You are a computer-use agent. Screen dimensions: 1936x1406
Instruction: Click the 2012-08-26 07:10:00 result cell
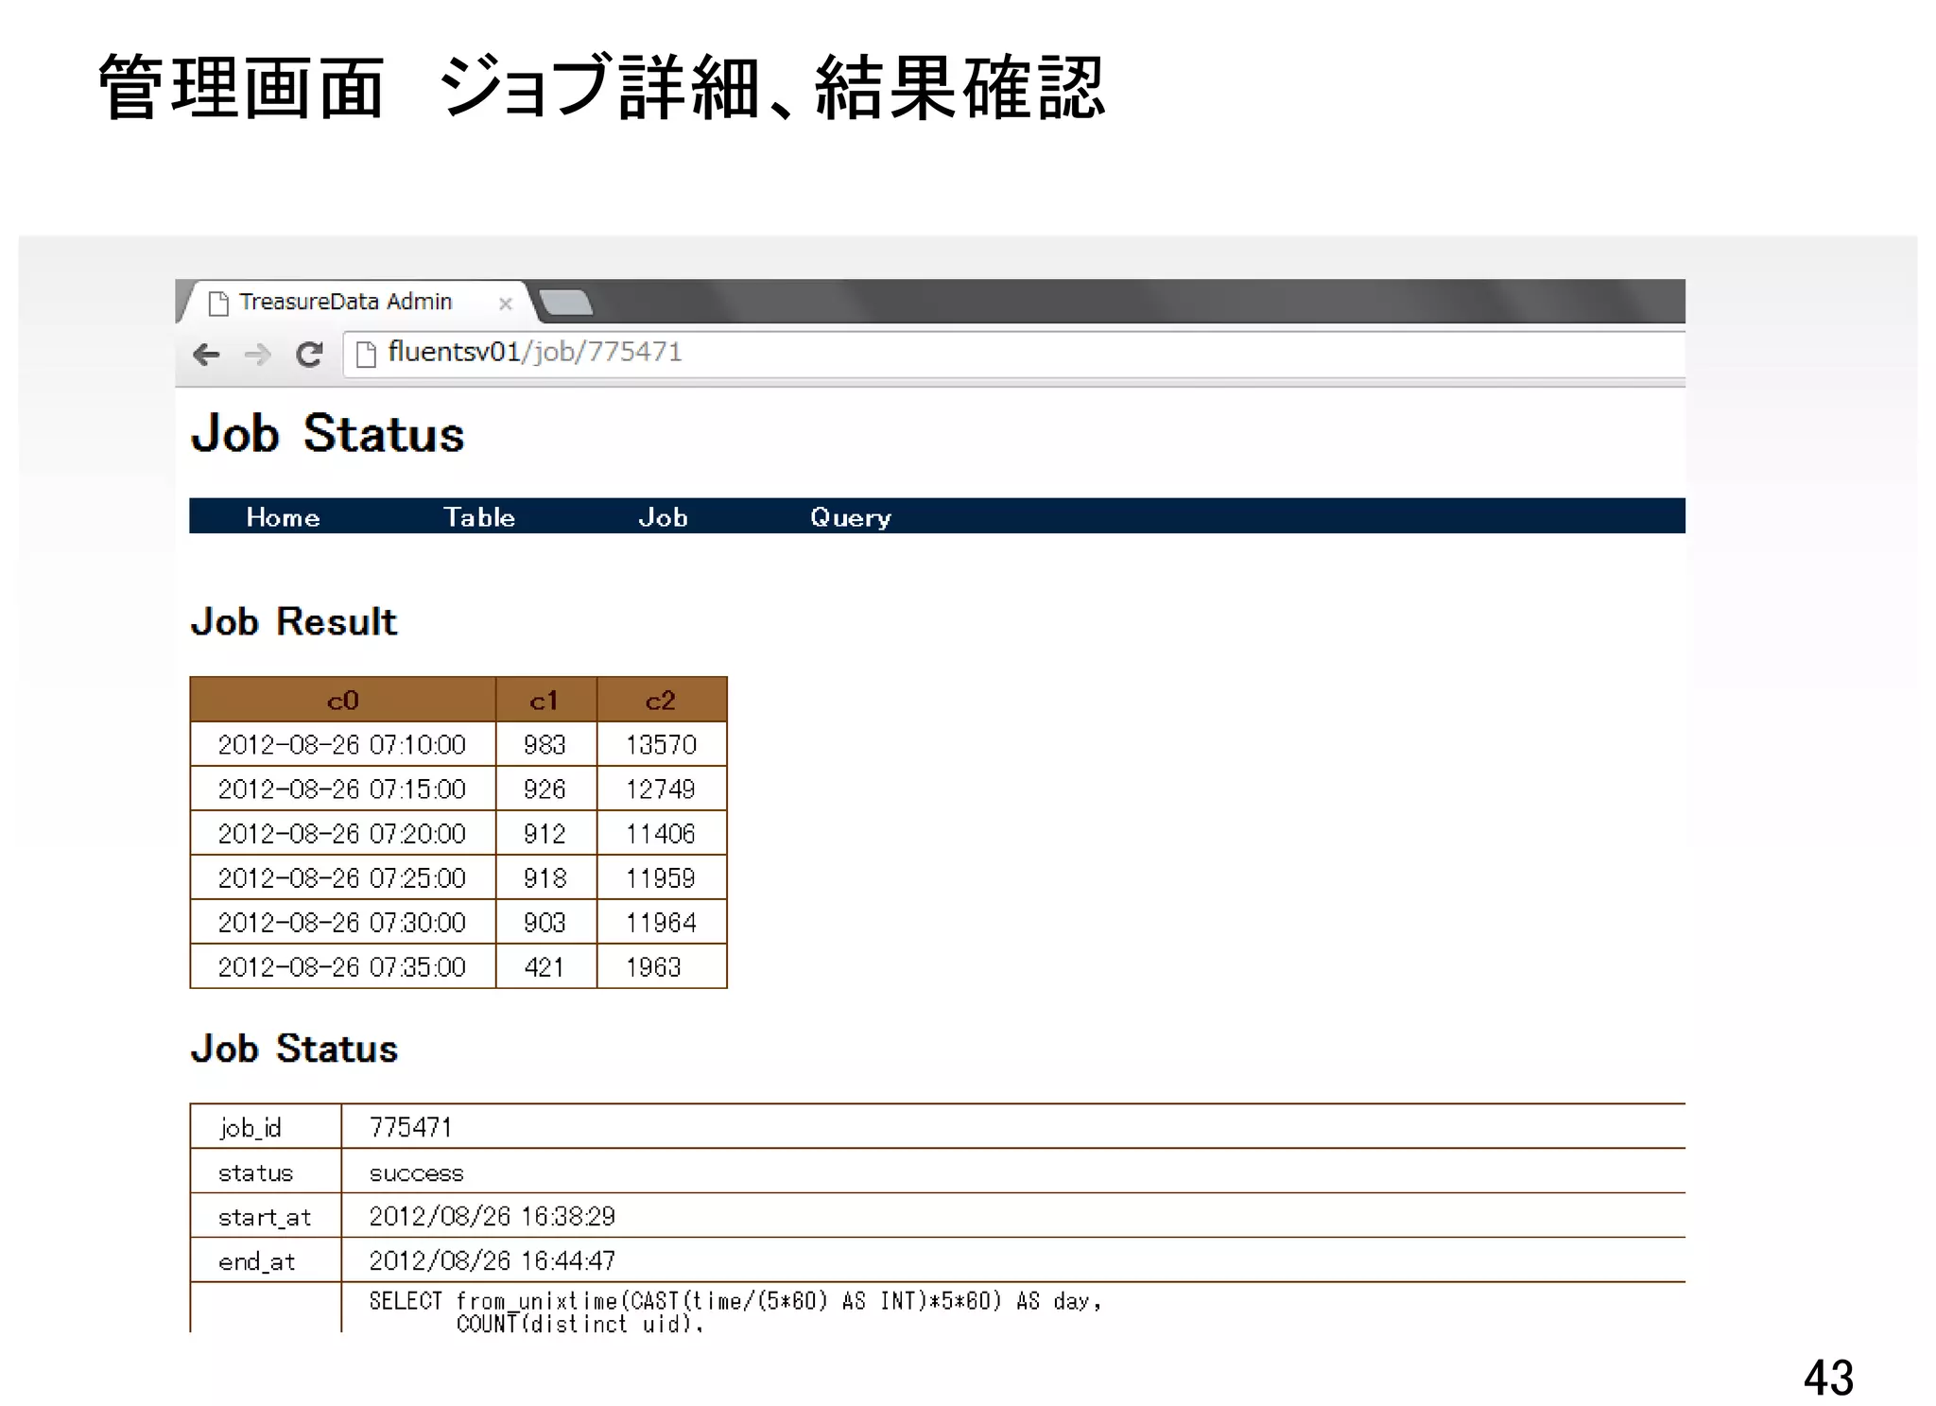342,745
